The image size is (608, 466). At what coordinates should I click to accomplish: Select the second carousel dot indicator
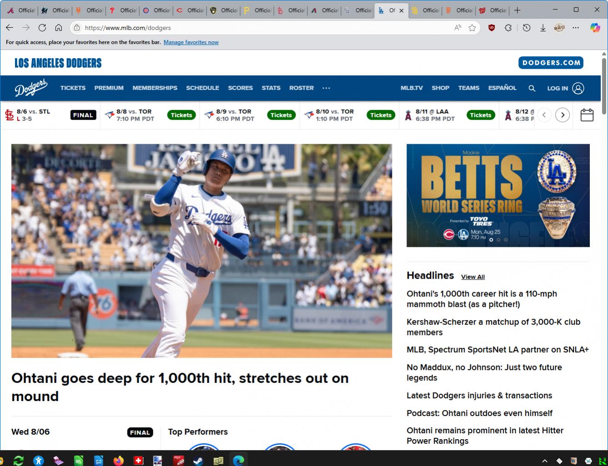point(498,240)
